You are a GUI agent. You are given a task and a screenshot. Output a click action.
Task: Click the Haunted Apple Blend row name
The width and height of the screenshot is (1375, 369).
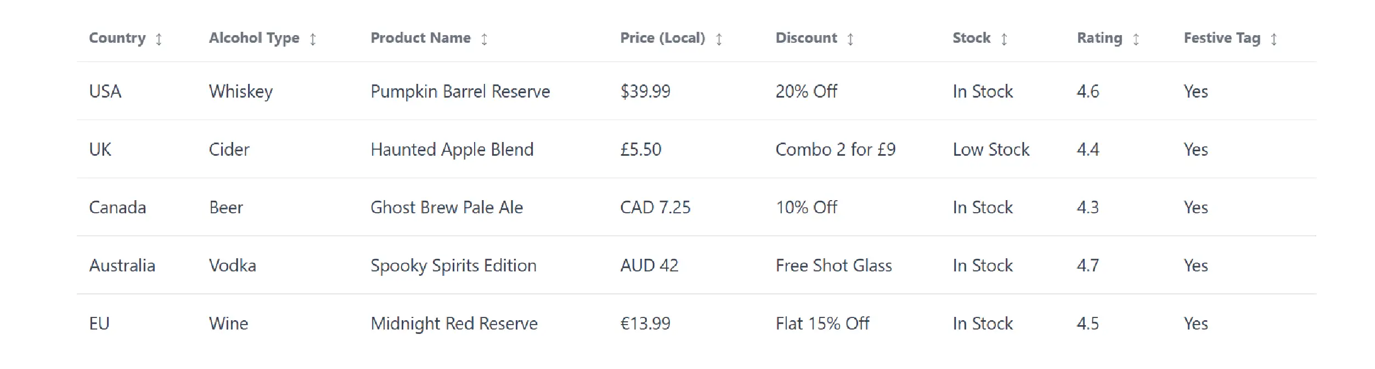(x=452, y=149)
